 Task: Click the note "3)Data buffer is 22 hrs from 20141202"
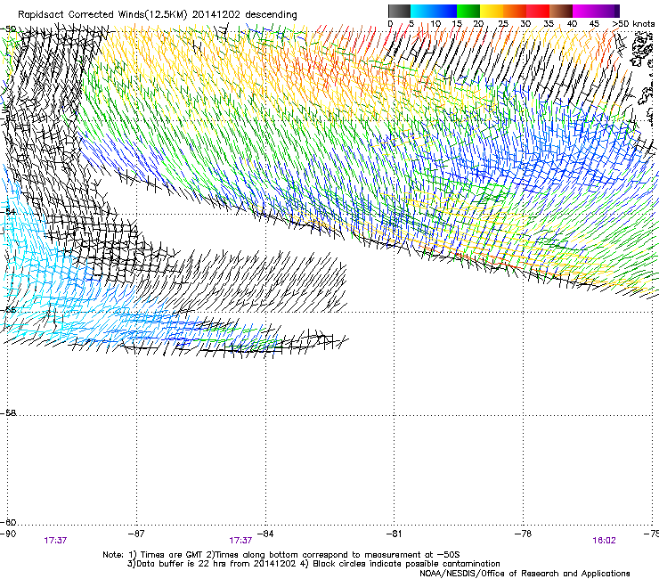tap(212, 564)
